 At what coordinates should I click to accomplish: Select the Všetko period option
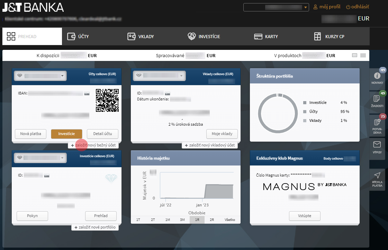(230, 220)
